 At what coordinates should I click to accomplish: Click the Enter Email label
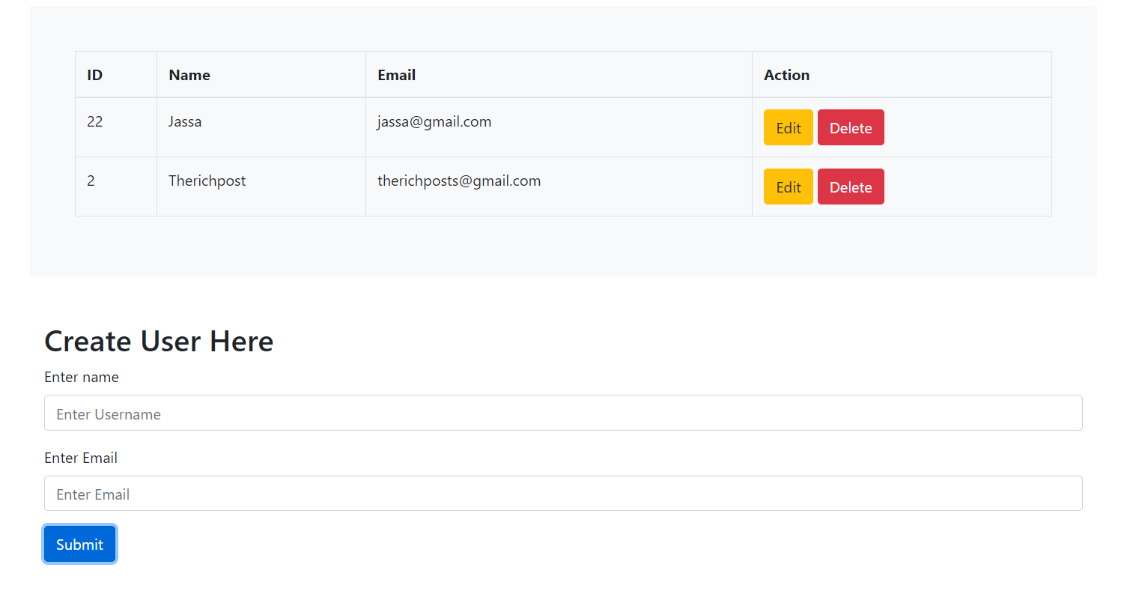click(80, 458)
